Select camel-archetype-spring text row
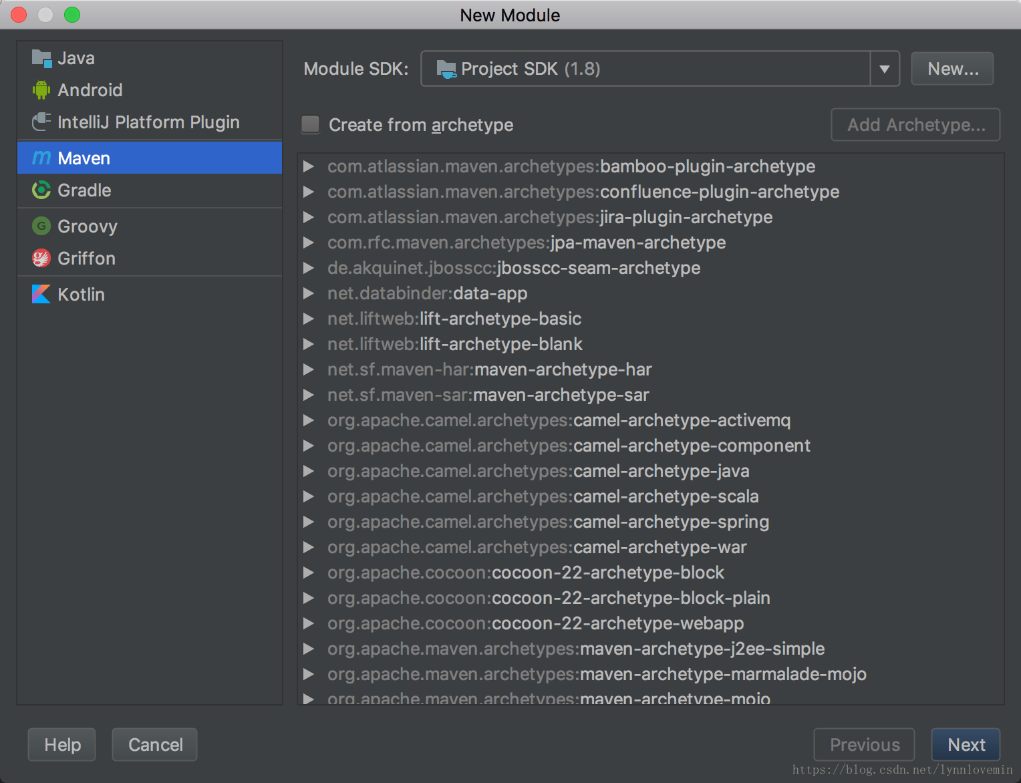 point(549,522)
